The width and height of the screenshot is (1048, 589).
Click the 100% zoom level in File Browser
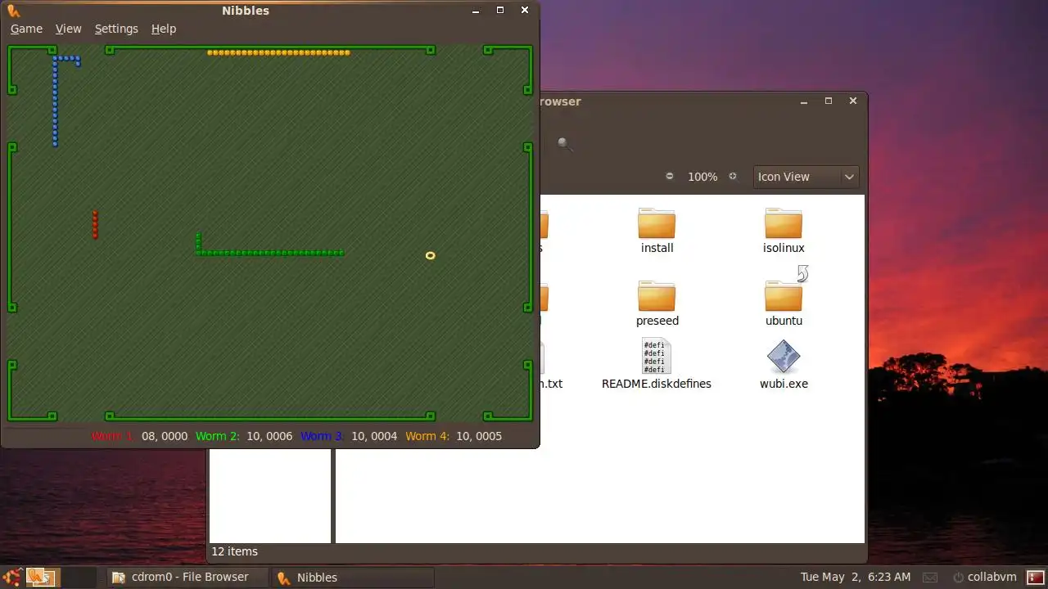point(702,177)
